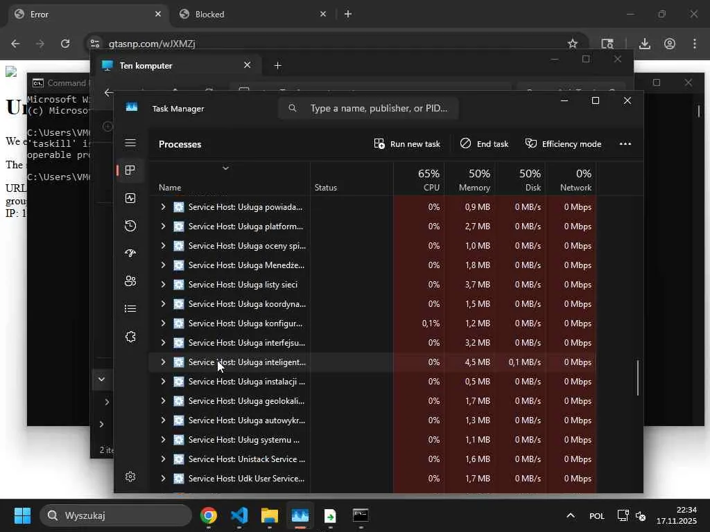Sort processes by CPU column header
This screenshot has height=532, width=710.
pyautogui.click(x=428, y=179)
